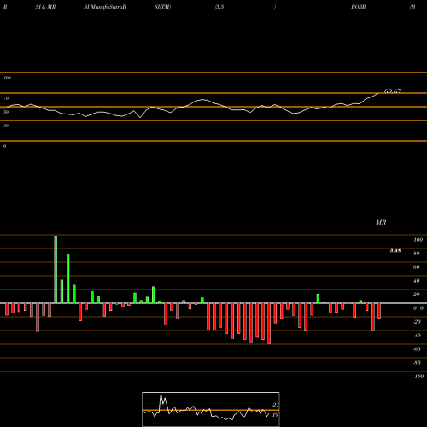Image resolution: width=427 pixels, height=427 pixels.
Task: Click the MR label above the histogram
Action: (381, 222)
